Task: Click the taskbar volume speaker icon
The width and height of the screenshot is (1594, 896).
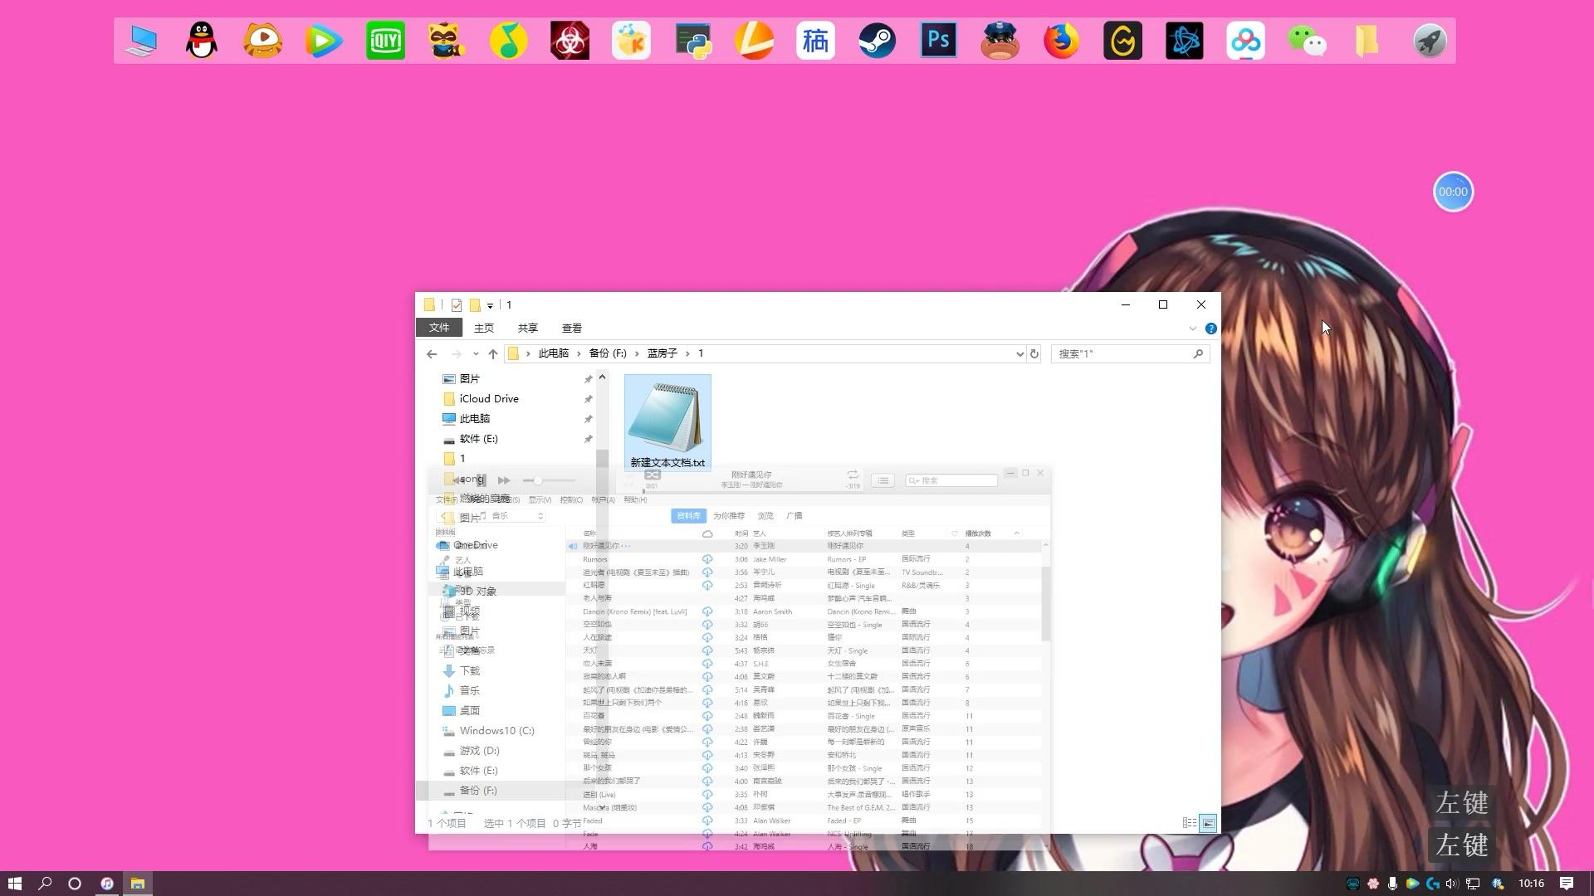Action: pos(1451,884)
